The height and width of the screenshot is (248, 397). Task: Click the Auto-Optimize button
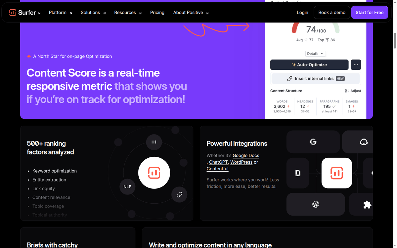pos(309,65)
